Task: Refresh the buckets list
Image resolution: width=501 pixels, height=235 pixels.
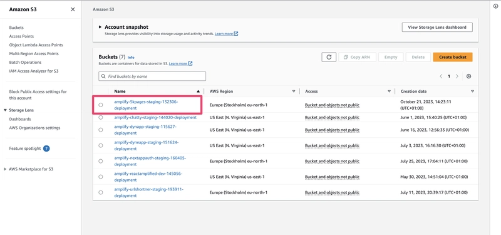Action: (x=329, y=57)
